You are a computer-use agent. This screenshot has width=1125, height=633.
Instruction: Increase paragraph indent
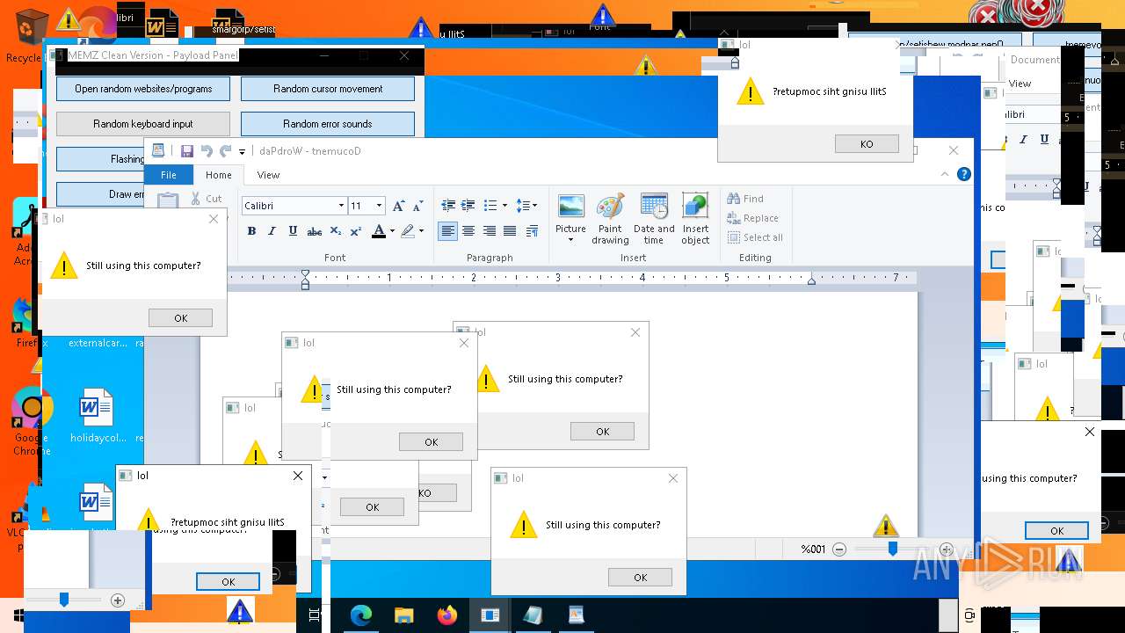(468, 206)
